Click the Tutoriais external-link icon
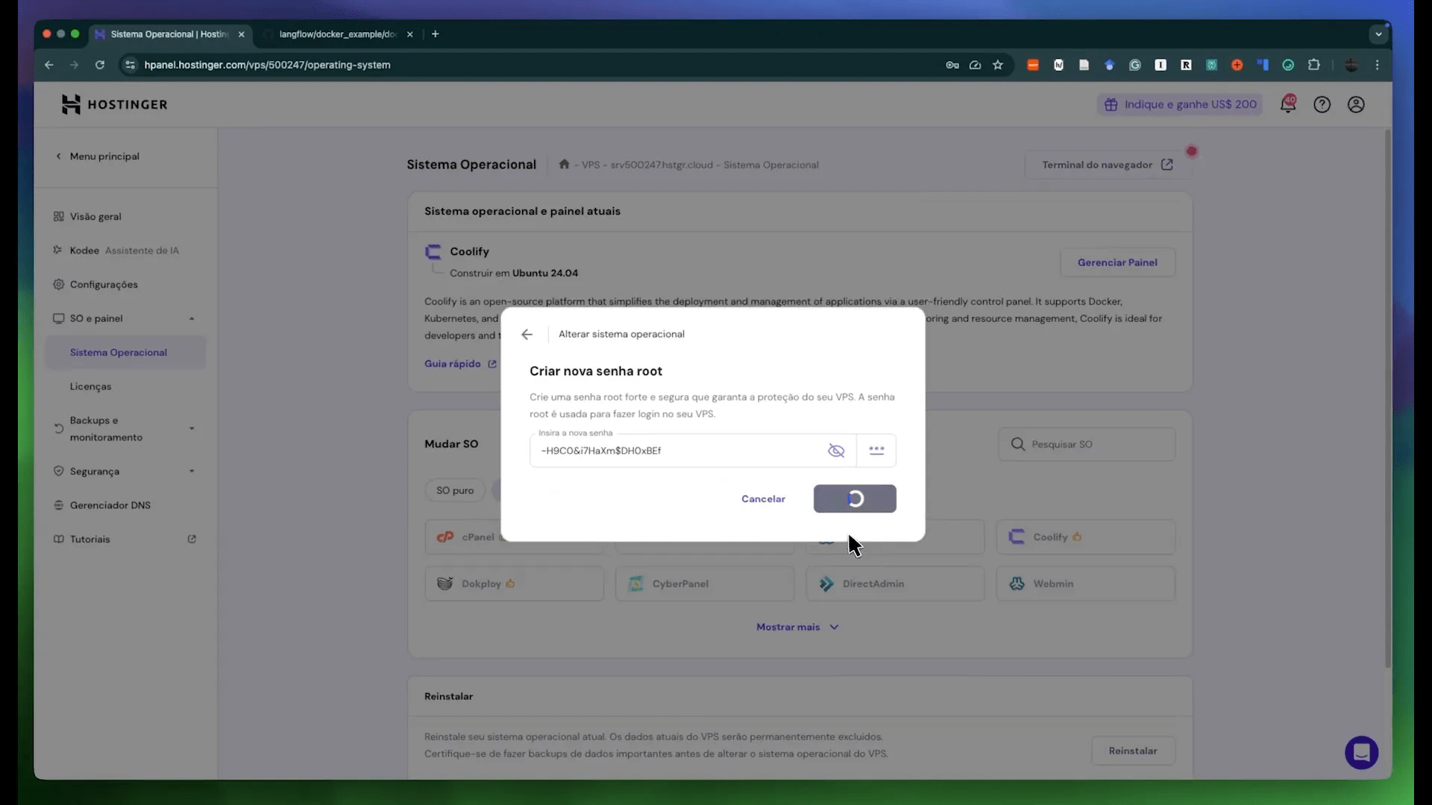Viewport: 1432px width, 805px height. (x=192, y=539)
